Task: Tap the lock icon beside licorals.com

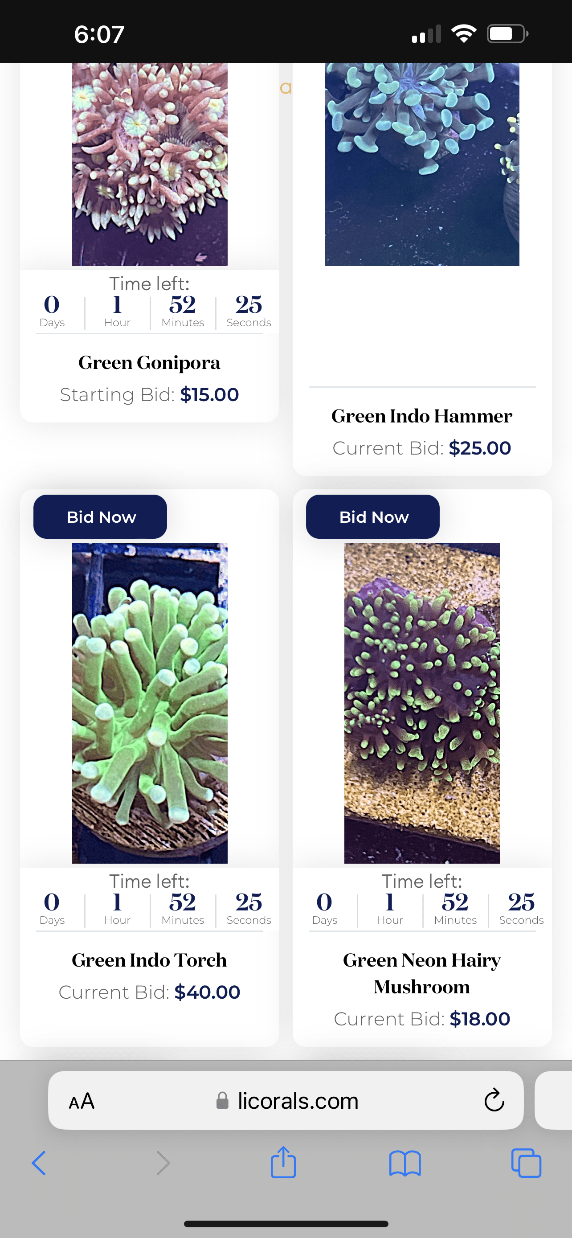Action: tap(222, 1100)
